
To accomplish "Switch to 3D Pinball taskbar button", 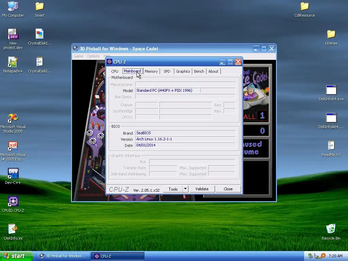I will 63,256.
